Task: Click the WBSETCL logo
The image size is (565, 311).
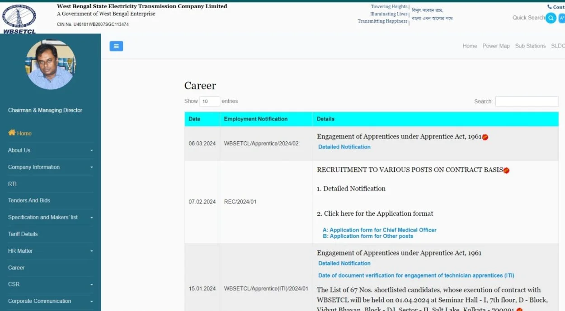Action: [19, 19]
